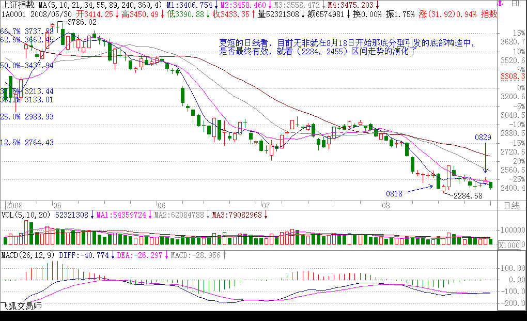This screenshot has height=321, width=527.
Task: Click the 2008 year marker on time axis
Action: coord(13,205)
